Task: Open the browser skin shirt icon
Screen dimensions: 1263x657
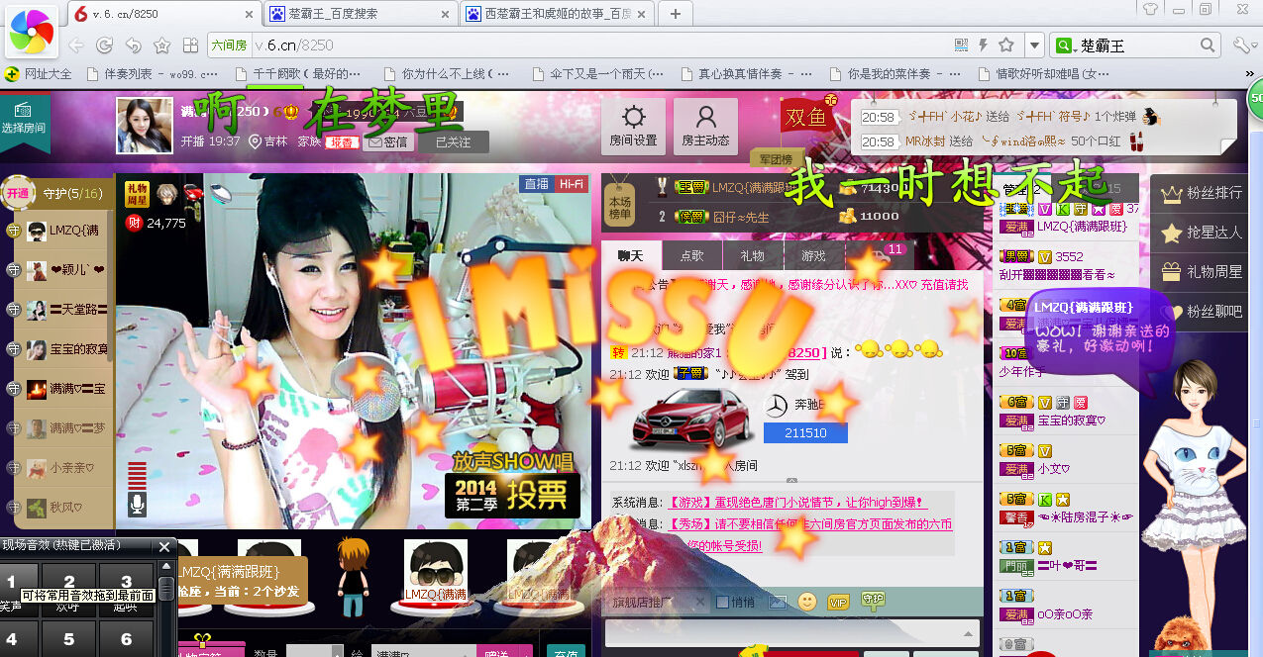Action: (x=1150, y=9)
